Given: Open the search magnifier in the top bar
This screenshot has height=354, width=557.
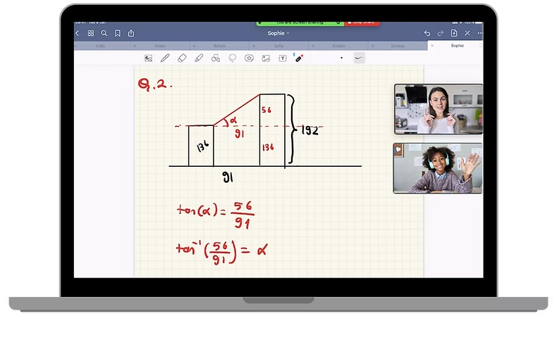Looking at the screenshot, I should [x=104, y=33].
